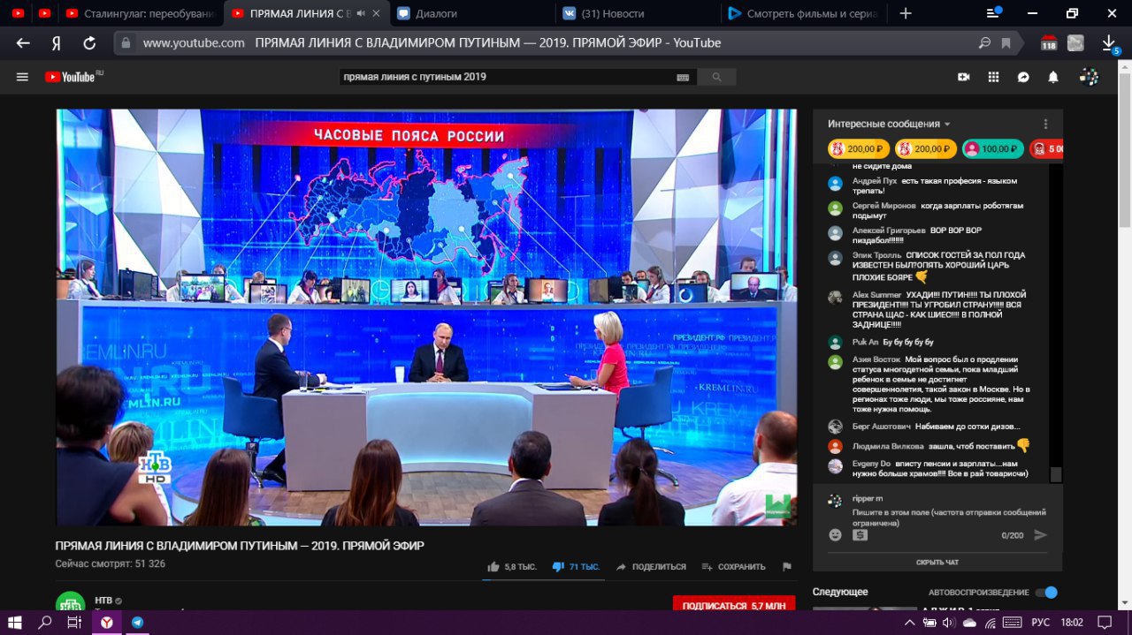Click chat author Азия Восток
Screen dimensions: 1132x635
point(876,359)
